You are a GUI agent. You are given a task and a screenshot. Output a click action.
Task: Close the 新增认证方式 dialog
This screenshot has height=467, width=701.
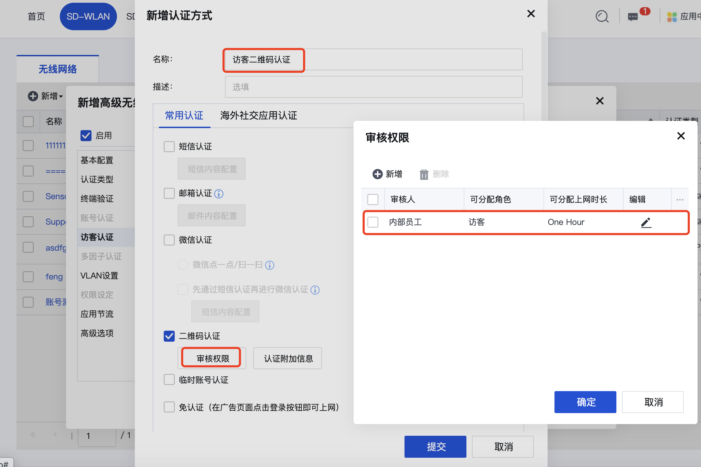(531, 14)
